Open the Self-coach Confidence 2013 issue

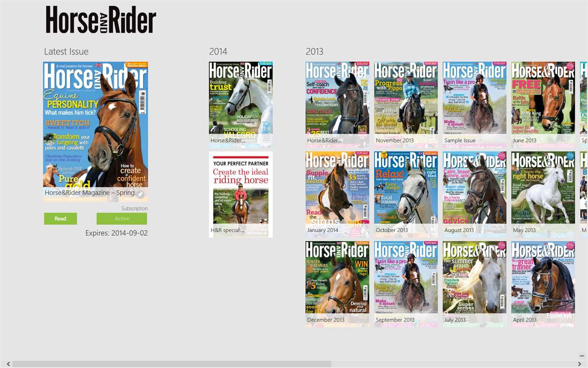coord(337,105)
